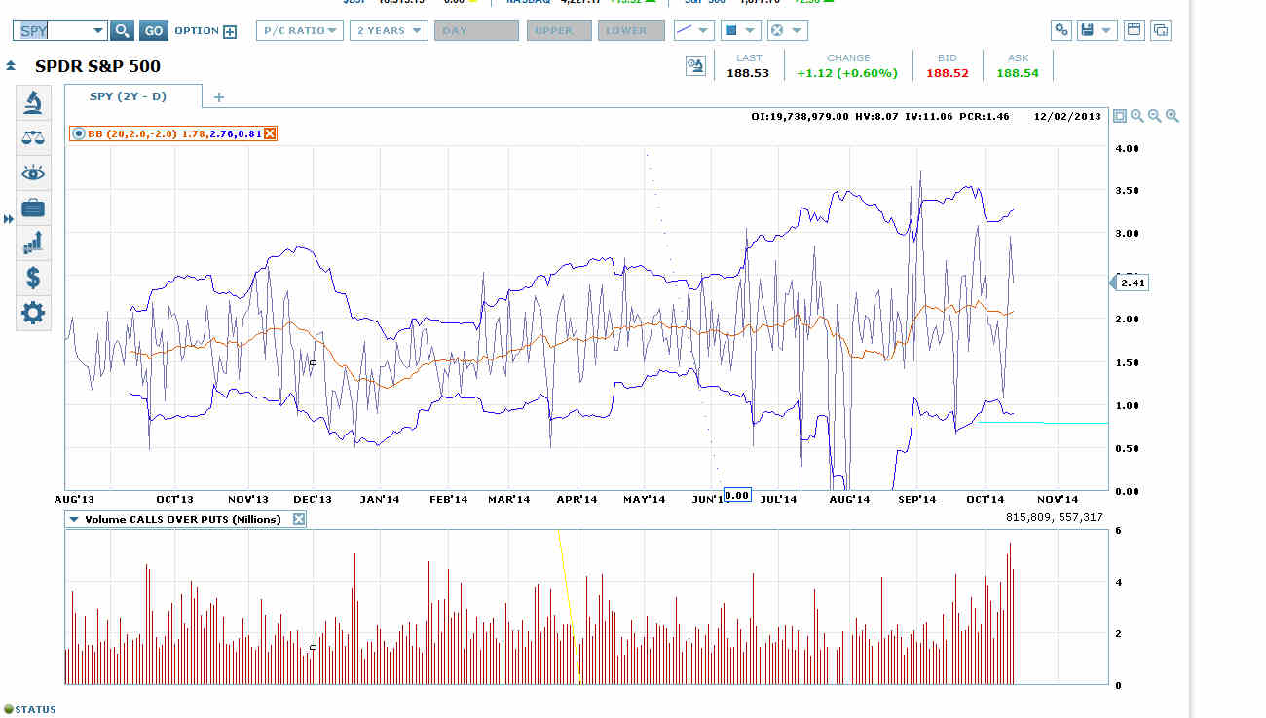This screenshot has height=718, width=1266.
Task: Open the bar chart growth sidebar tool
Action: click(x=33, y=243)
